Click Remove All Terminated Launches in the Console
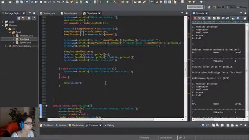Viewport: 249px width, 140px height. [204, 18]
